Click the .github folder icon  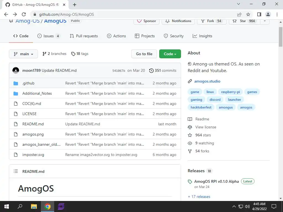click(x=16, y=83)
